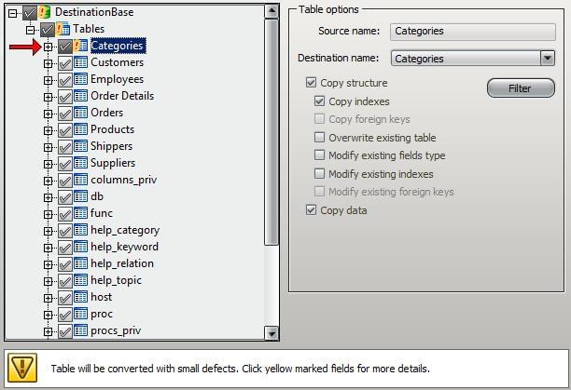Click the Products table icon

coord(80,129)
